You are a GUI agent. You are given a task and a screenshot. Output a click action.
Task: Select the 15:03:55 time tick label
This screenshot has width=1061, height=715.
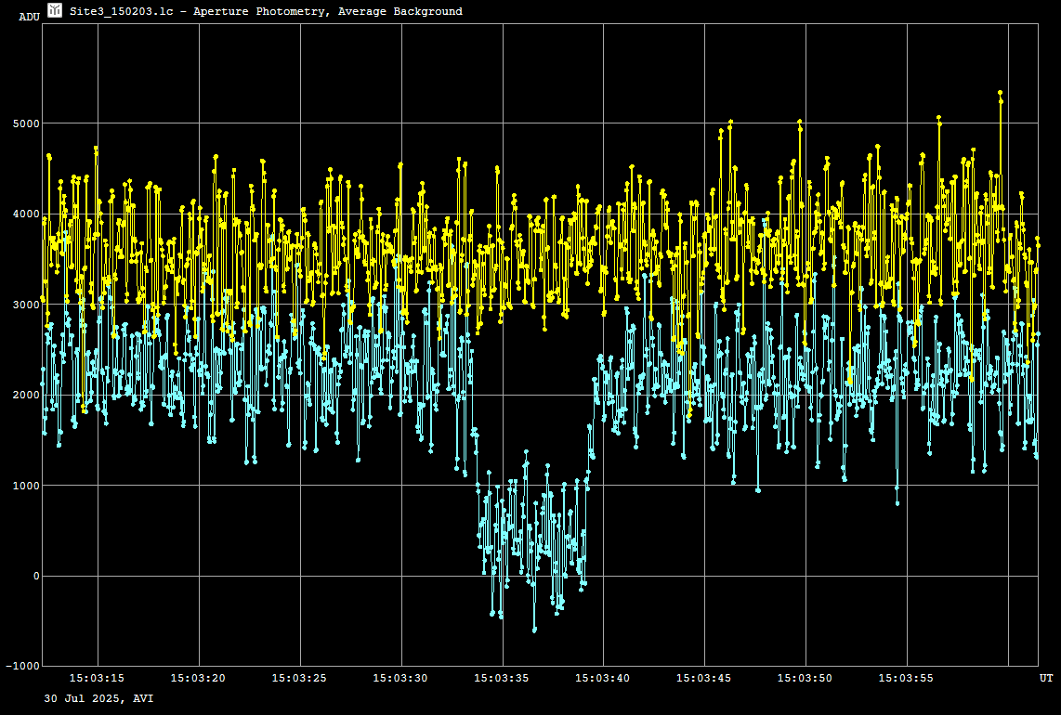click(x=907, y=679)
